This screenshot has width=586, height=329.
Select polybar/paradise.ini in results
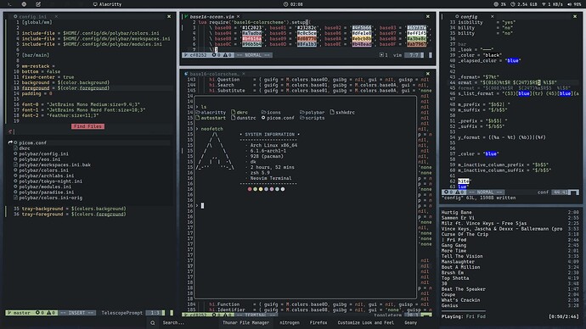click(x=47, y=192)
